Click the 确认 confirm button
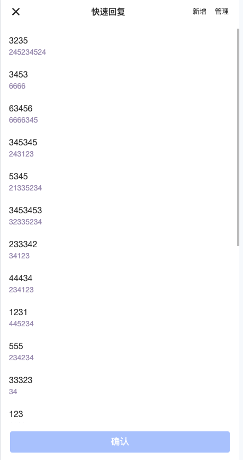This screenshot has height=460, width=243. tap(120, 442)
